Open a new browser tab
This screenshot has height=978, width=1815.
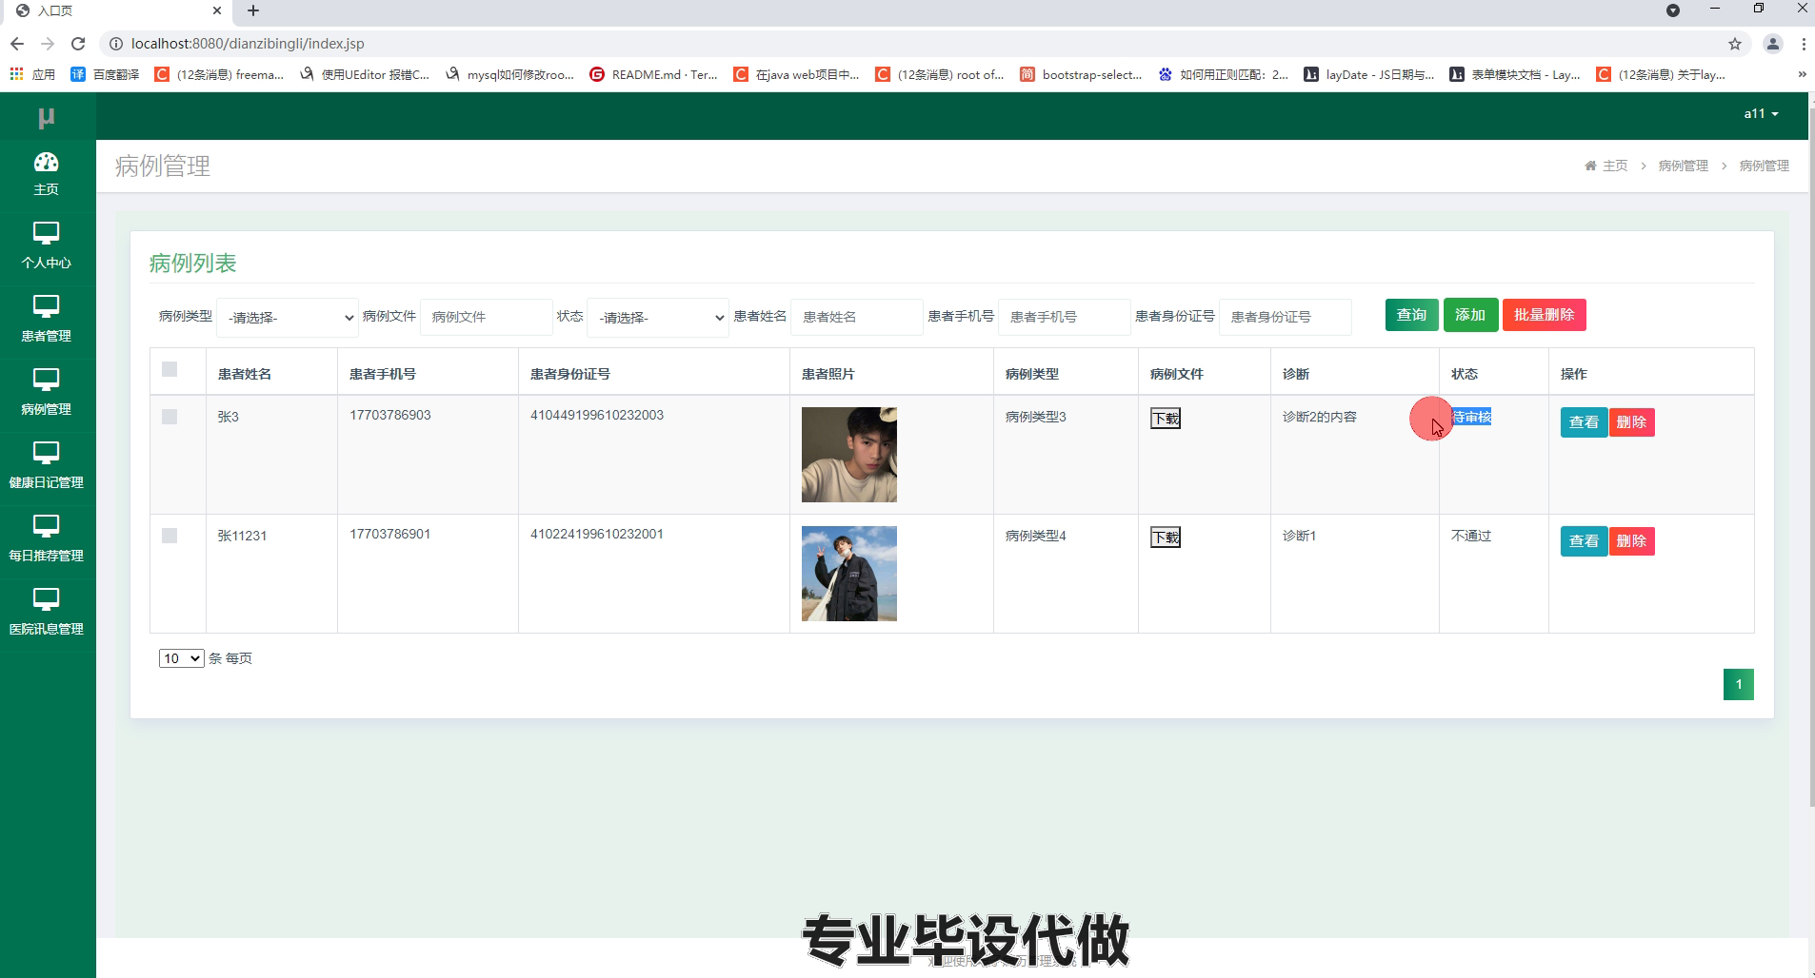coord(253,11)
